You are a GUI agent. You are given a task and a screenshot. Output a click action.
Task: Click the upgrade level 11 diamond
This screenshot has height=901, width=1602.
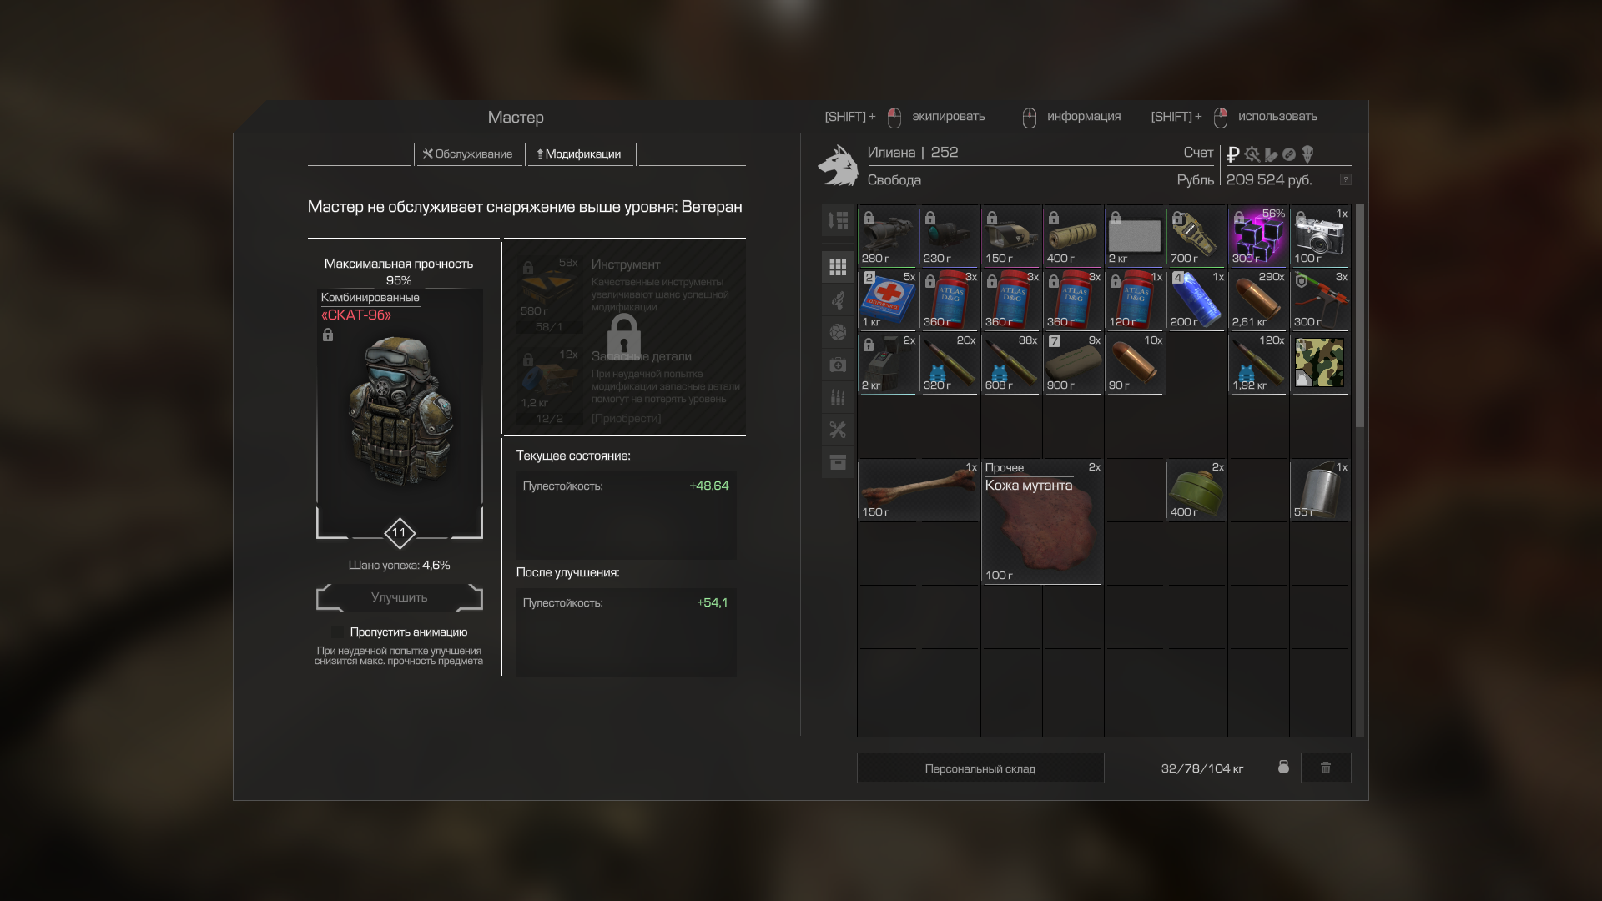click(400, 533)
